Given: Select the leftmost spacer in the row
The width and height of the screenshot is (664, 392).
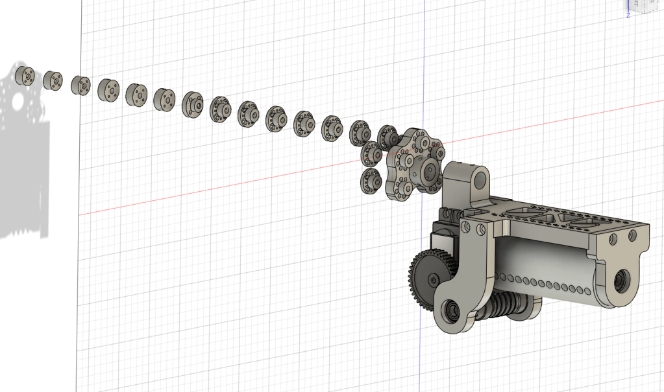Looking at the screenshot, I should [x=26, y=76].
